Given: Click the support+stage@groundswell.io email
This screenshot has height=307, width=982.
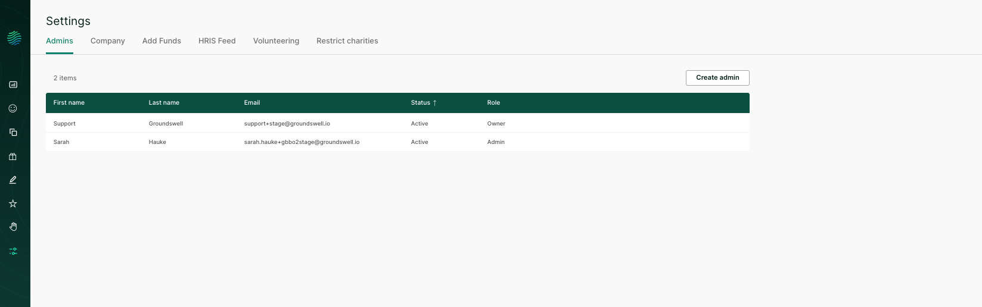Looking at the screenshot, I should tap(287, 124).
